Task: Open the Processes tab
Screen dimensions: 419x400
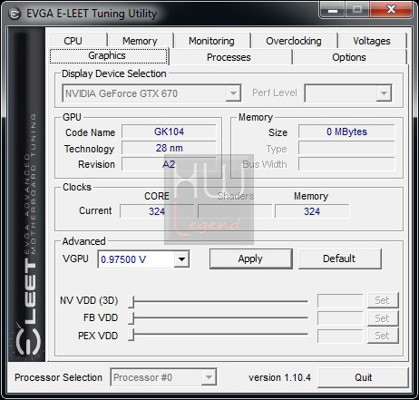Action: 230,57
